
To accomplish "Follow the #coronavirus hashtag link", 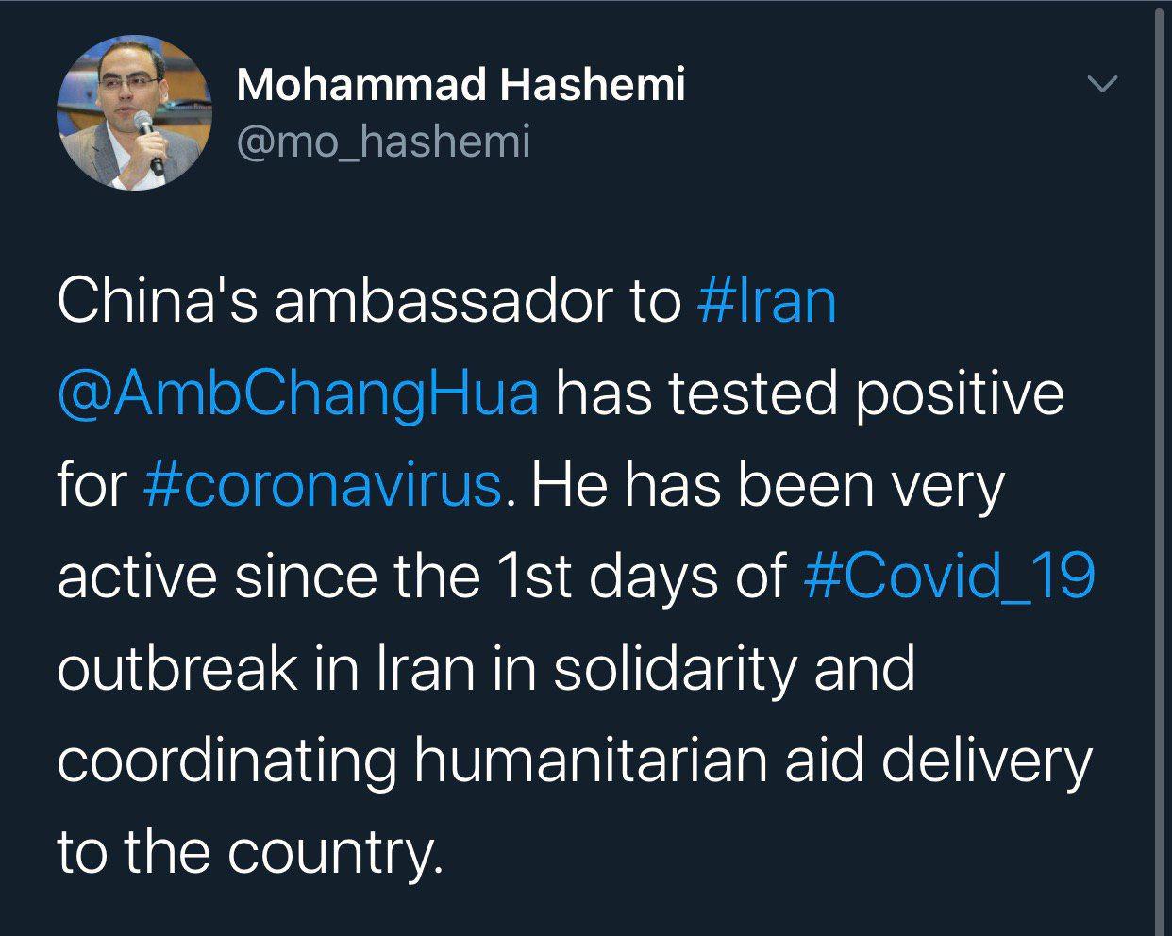I will pyautogui.click(x=322, y=485).
